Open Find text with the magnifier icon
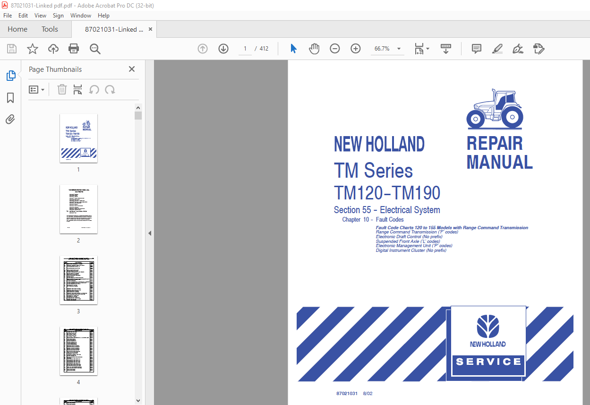Screen dimensions: 590x405 95,49
